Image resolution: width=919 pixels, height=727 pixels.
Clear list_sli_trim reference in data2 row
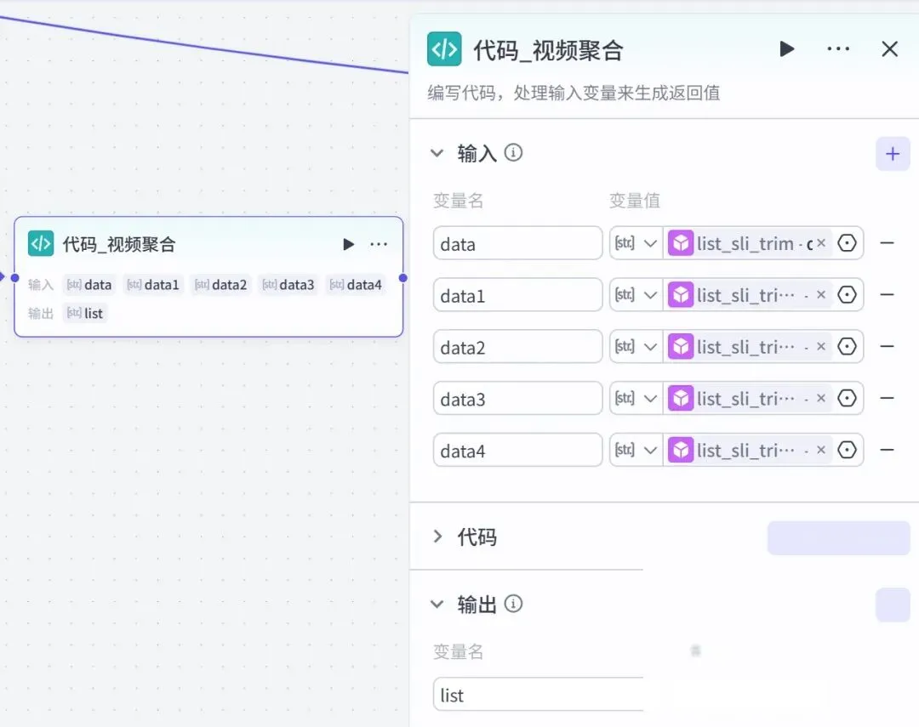click(821, 347)
